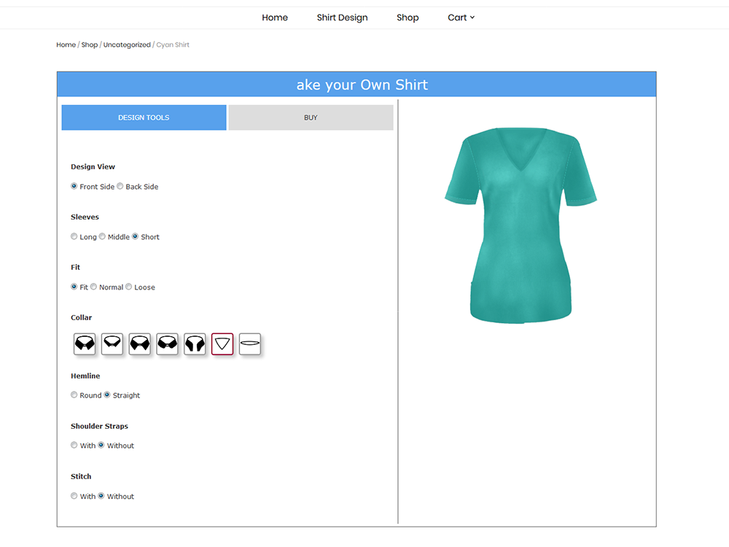Click the 'ake your Own Shirt' banner
729x547 pixels.
click(356, 84)
